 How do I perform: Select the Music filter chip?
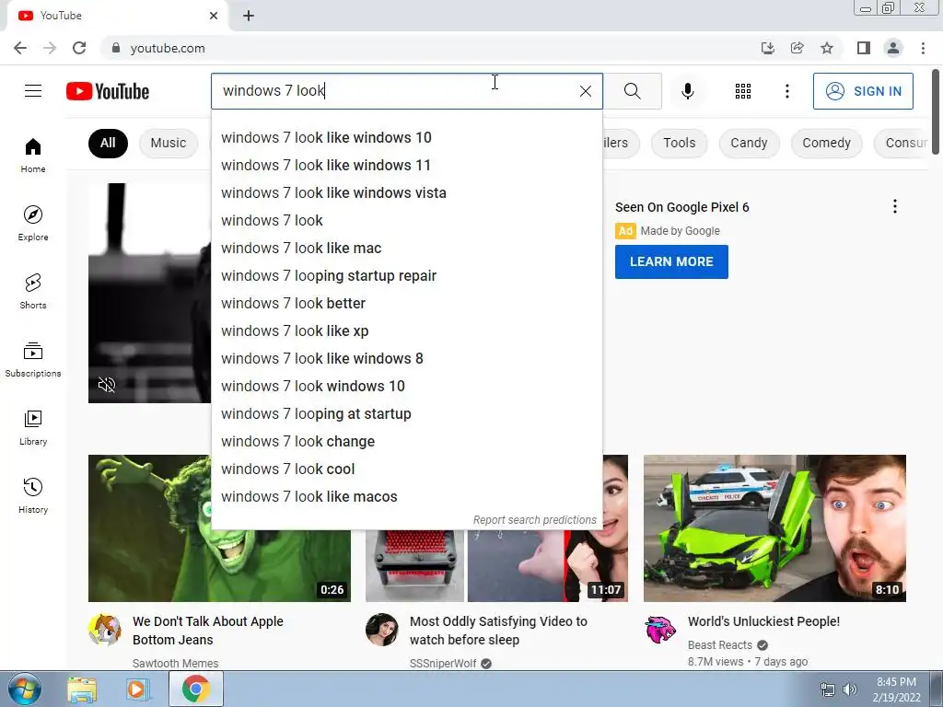pyautogui.click(x=169, y=143)
